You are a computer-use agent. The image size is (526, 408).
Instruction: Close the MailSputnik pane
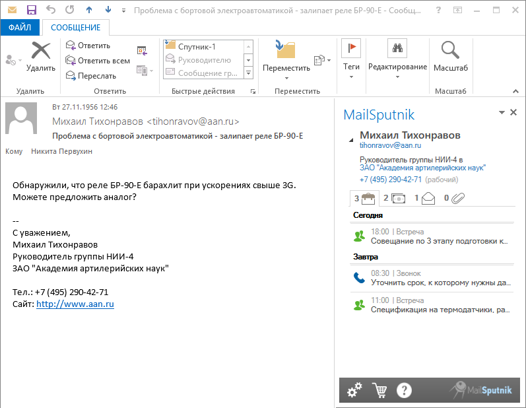(x=513, y=112)
